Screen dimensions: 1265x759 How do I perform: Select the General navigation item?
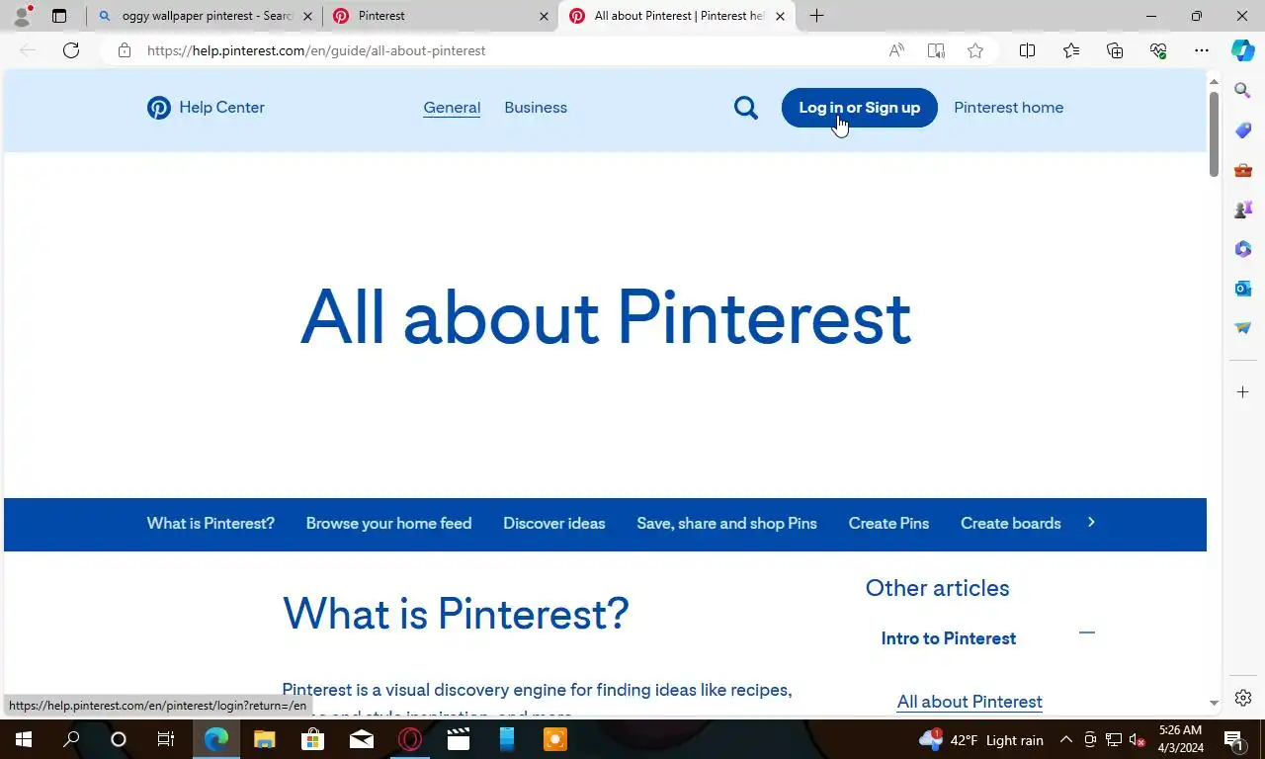coord(452,108)
